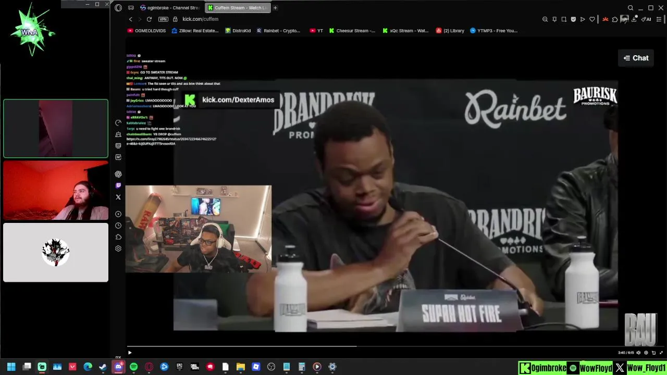Image resolution: width=667 pixels, height=375 pixels.
Task: Open the ChatGPT sidebar panel
Action: [x=118, y=174]
